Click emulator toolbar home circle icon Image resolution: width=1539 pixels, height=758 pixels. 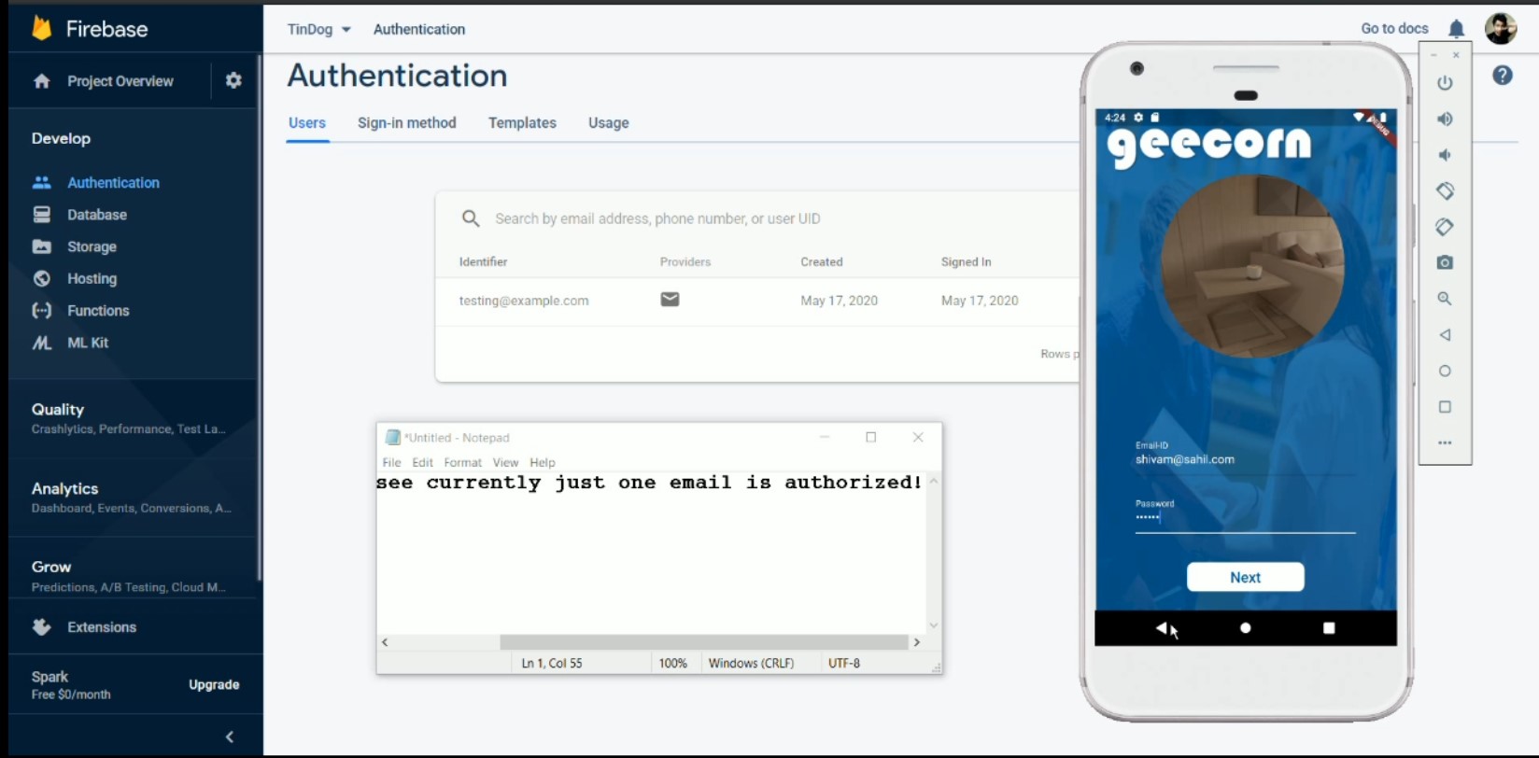coord(1445,371)
